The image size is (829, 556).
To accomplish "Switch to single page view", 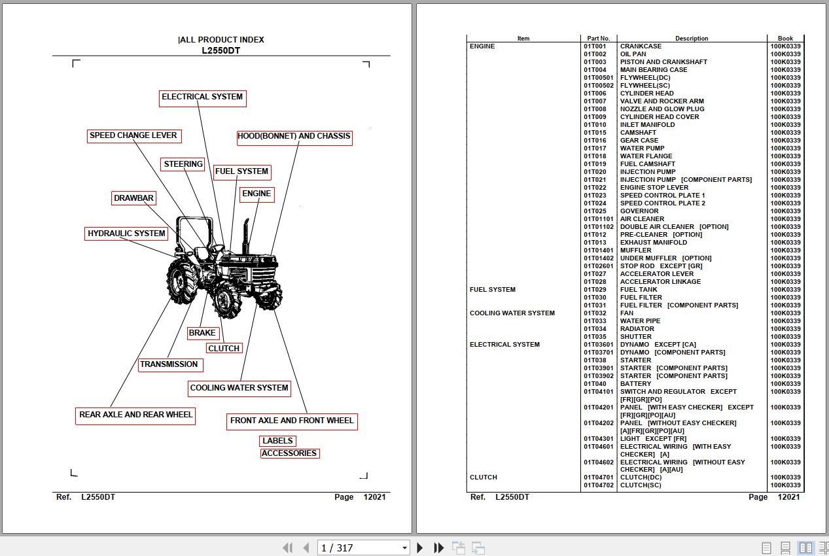I will (x=766, y=548).
